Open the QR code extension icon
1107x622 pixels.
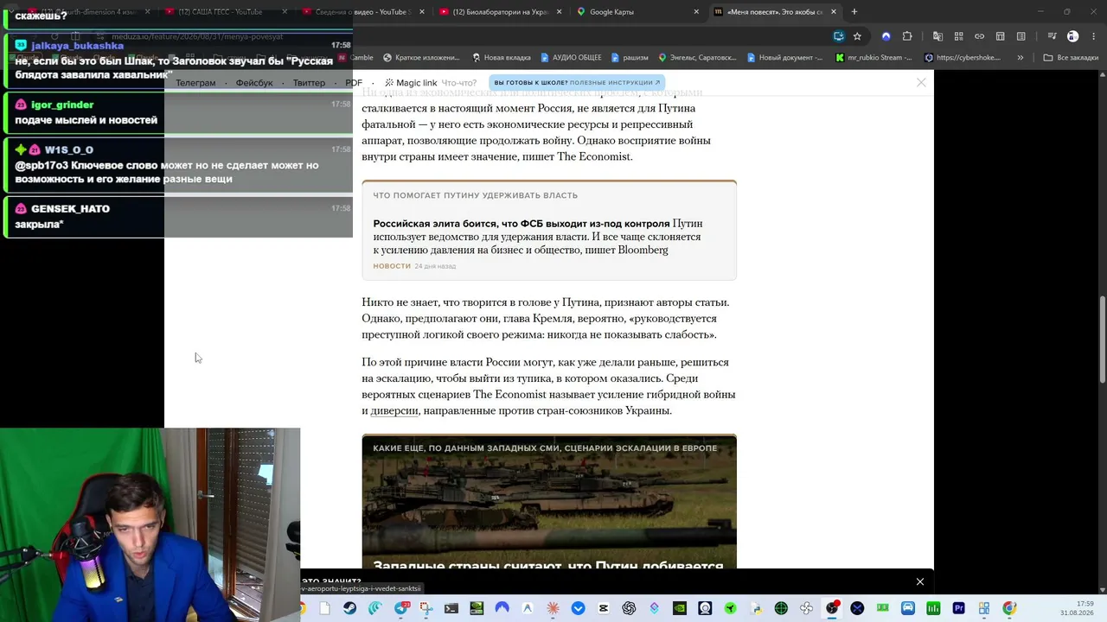pyautogui.click(x=959, y=36)
